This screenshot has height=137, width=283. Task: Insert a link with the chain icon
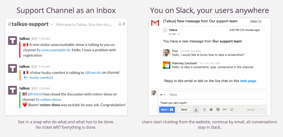(x=225, y=109)
